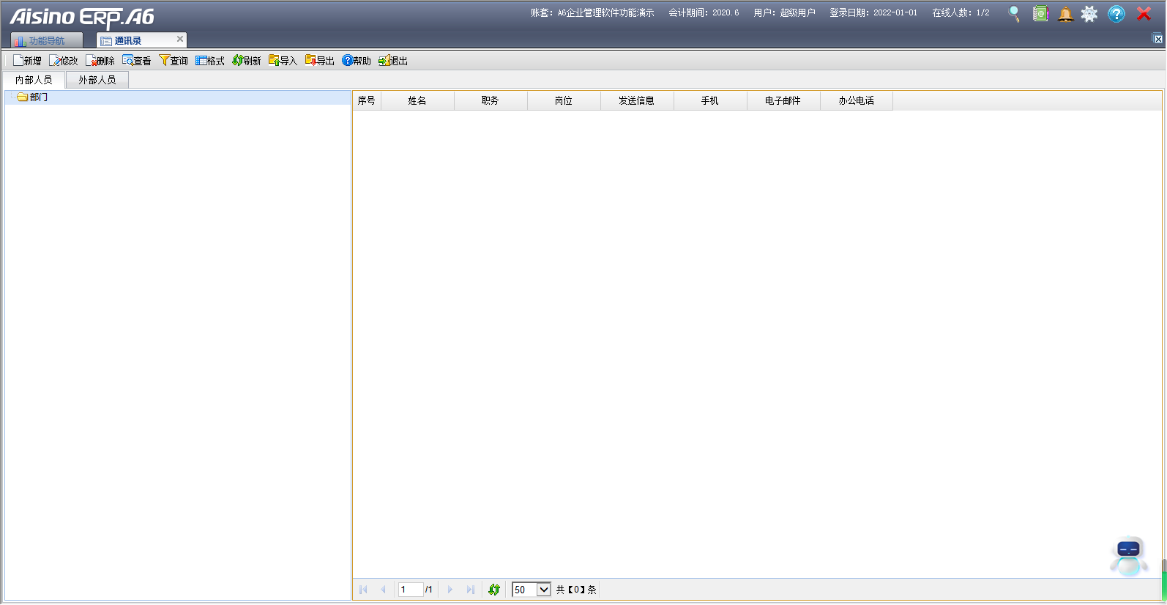Open the page size dropdown showing 50
The width and height of the screenshot is (1167, 605).
tap(543, 590)
